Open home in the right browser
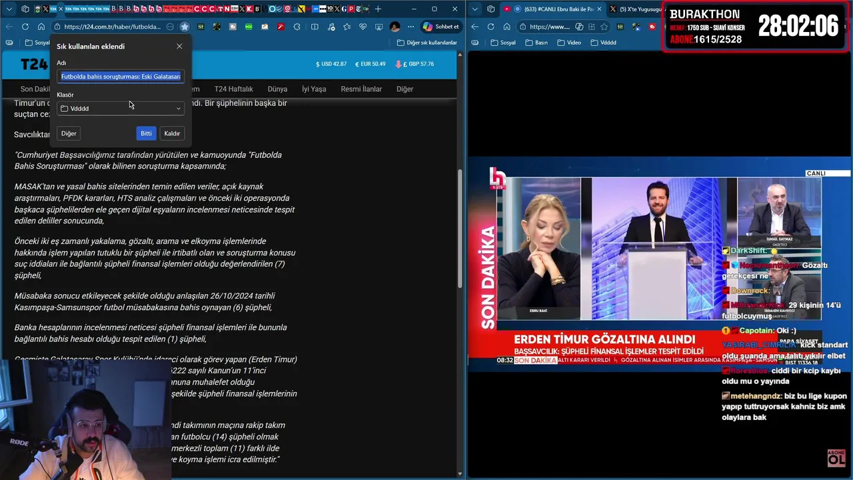The height and width of the screenshot is (480, 853). 506,27
